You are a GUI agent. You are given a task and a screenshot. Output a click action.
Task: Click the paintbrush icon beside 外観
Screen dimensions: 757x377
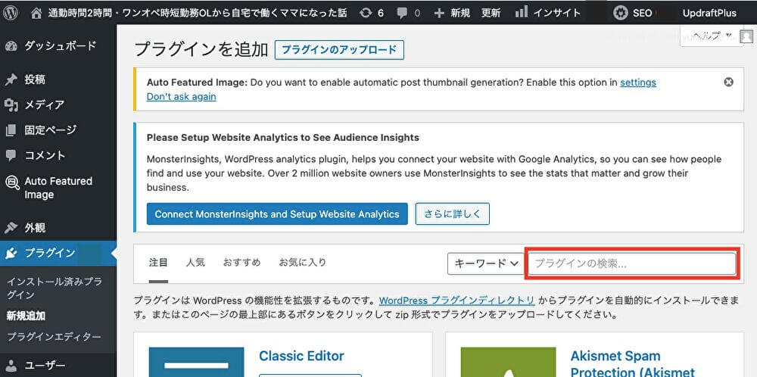click(x=11, y=227)
